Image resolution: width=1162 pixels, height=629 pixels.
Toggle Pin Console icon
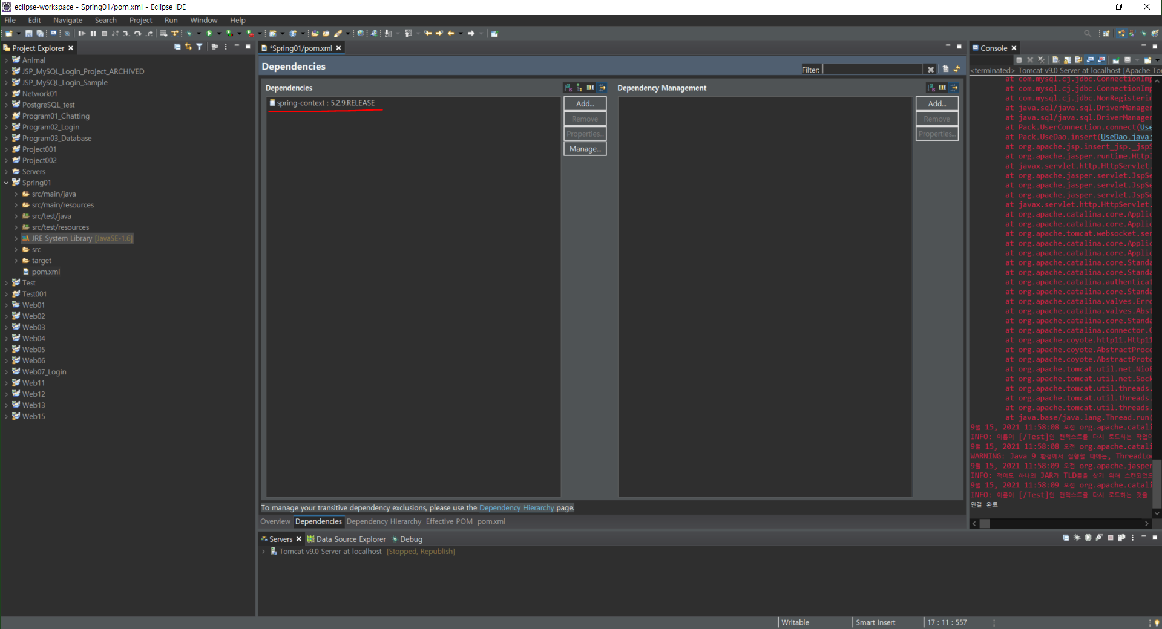click(x=1116, y=60)
